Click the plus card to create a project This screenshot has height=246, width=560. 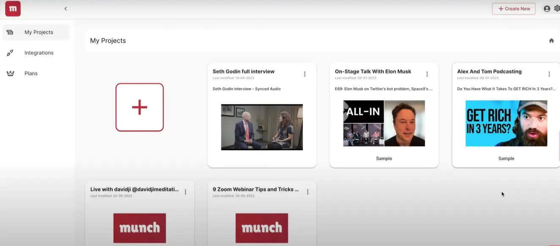click(140, 107)
